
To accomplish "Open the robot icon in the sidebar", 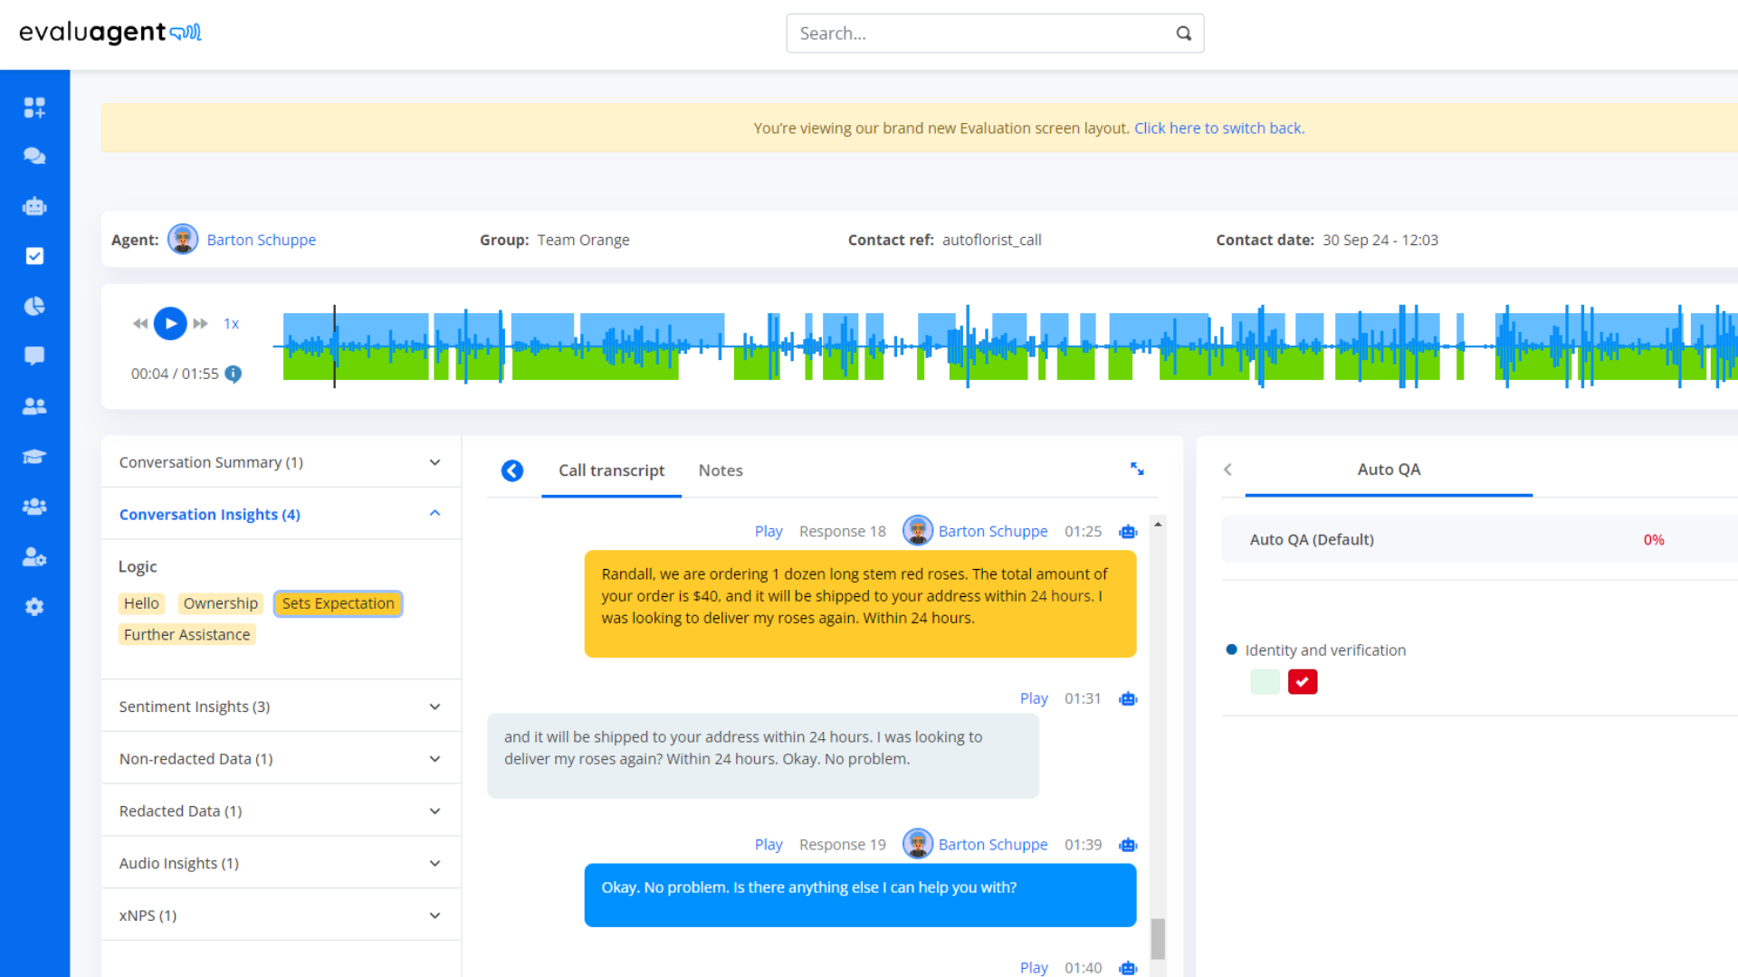I will [34, 206].
